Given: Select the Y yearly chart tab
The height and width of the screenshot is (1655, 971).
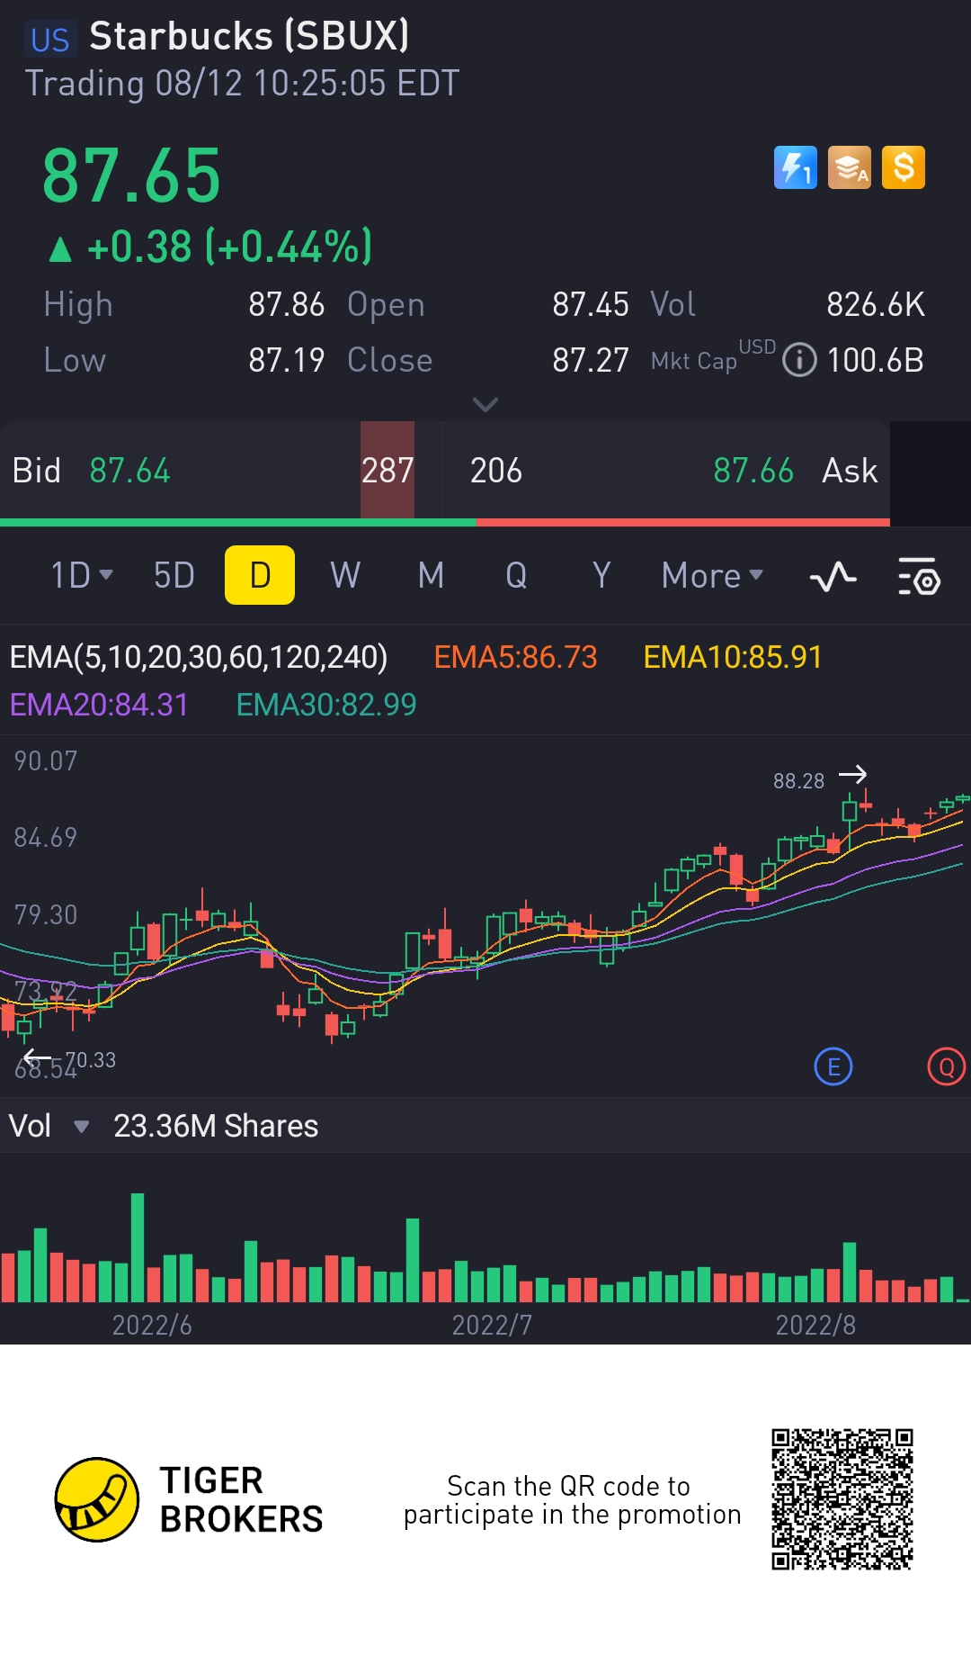Looking at the screenshot, I should click(x=601, y=575).
